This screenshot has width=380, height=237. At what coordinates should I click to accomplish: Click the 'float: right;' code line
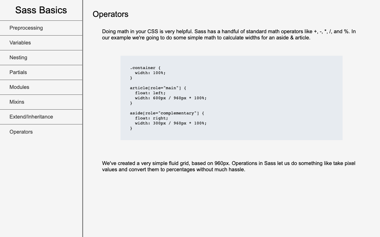click(x=151, y=118)
